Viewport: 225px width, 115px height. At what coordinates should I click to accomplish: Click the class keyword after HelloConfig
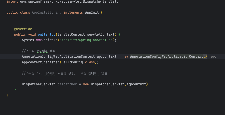pyautogui.click(x=90, y=62)
